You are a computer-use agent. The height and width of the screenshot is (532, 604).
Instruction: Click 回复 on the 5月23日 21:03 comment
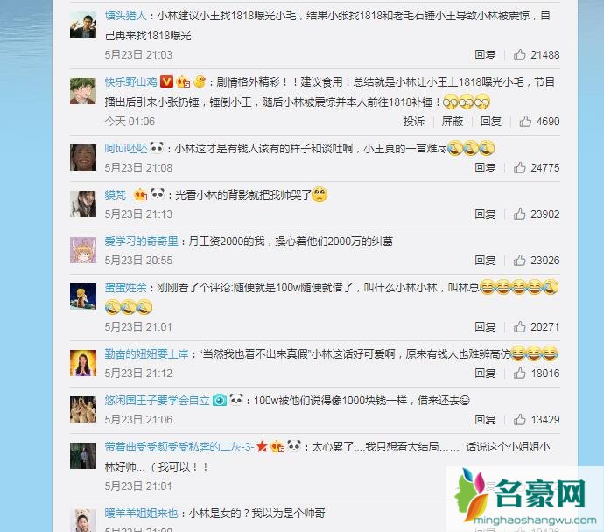point(485,55)
